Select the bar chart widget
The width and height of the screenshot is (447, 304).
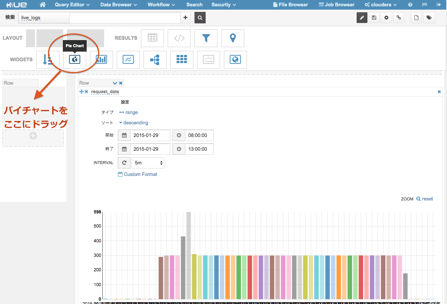click(x=102, y=59)
